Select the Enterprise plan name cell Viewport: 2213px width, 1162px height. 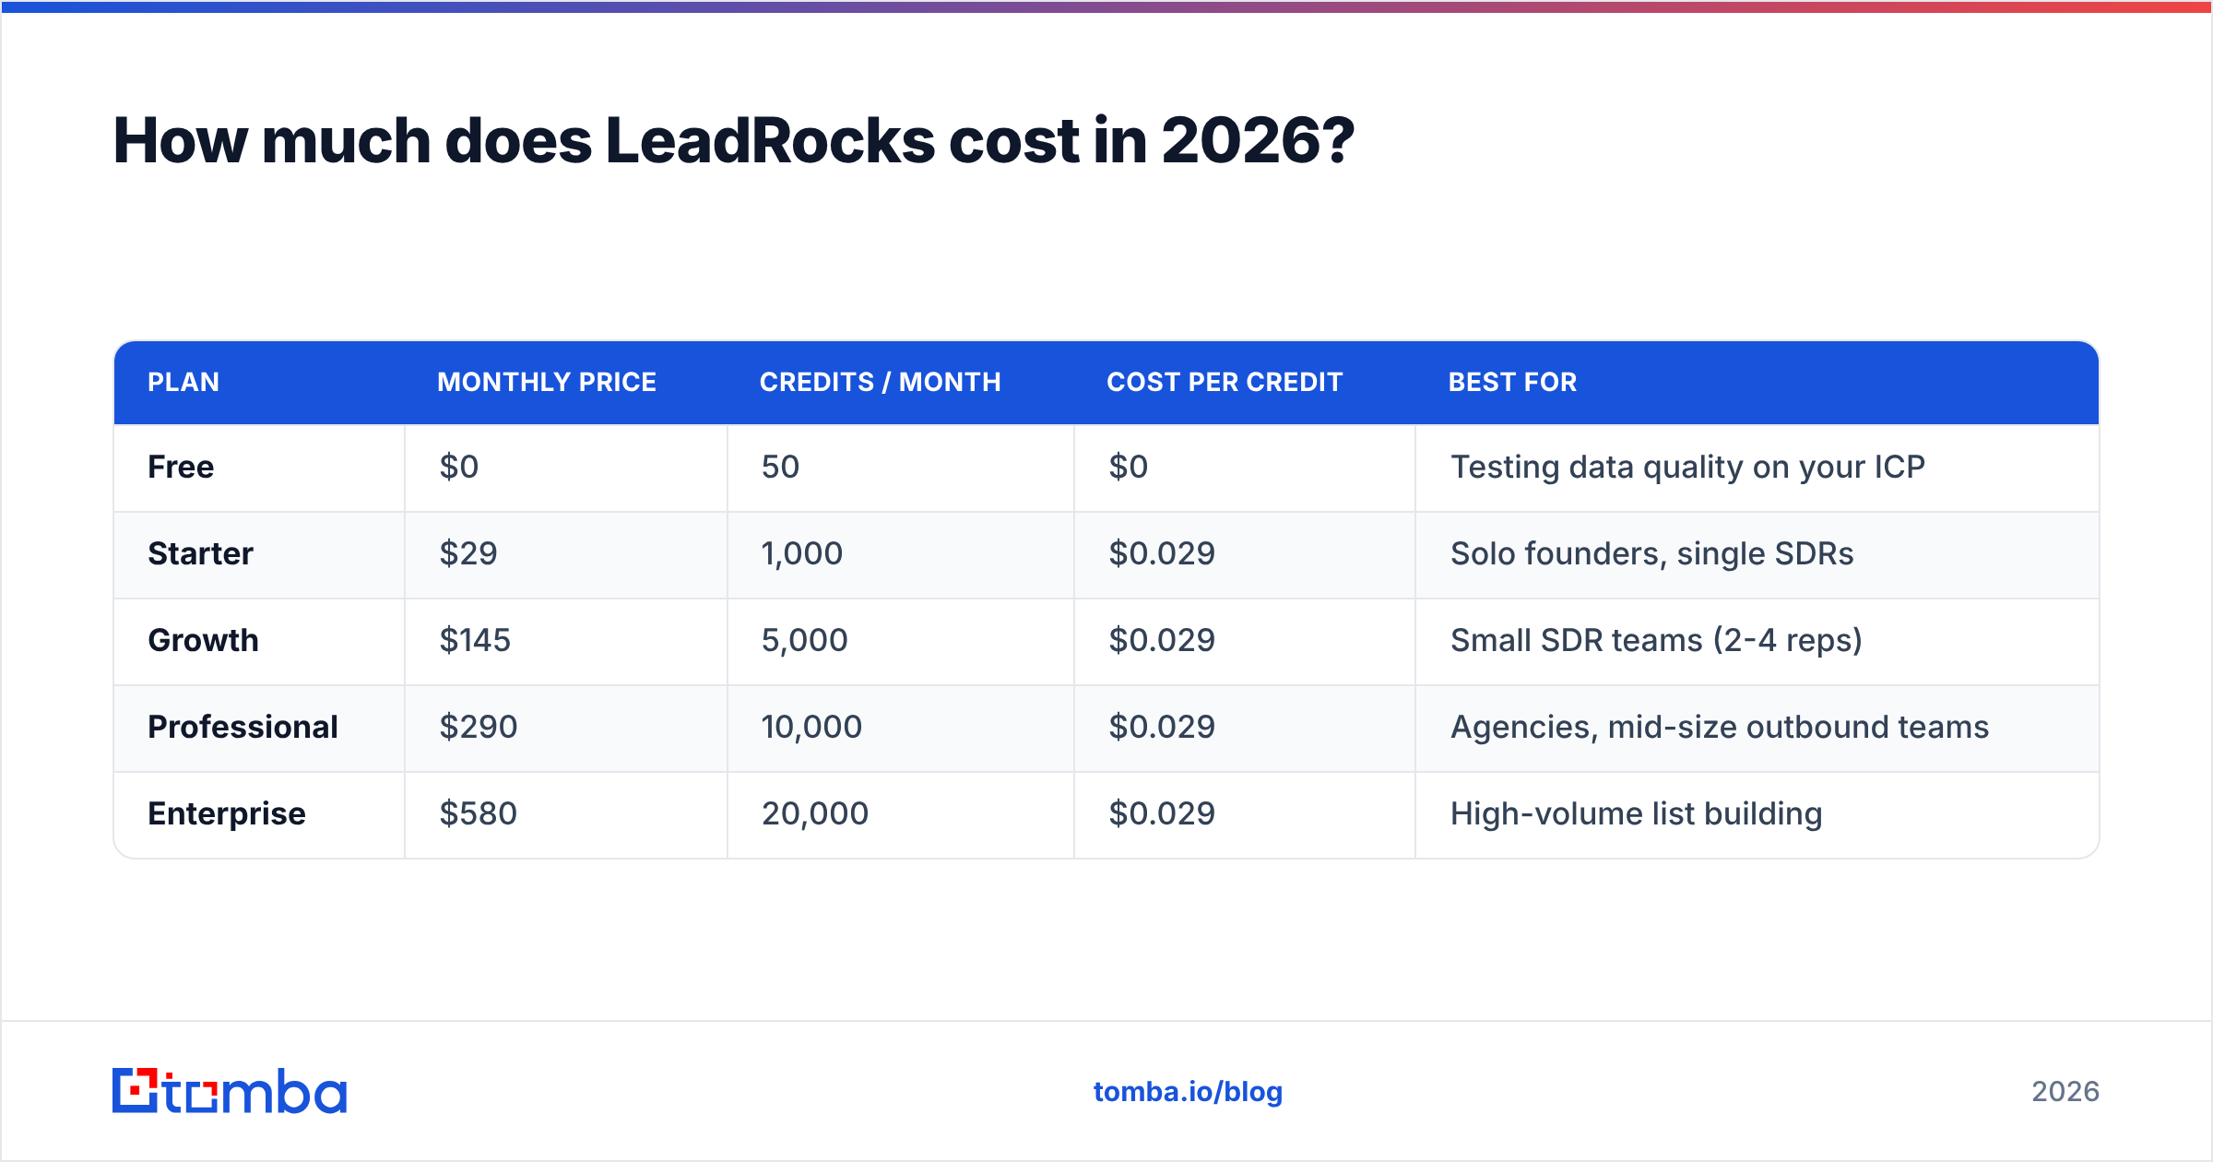(x=259, y=814)
